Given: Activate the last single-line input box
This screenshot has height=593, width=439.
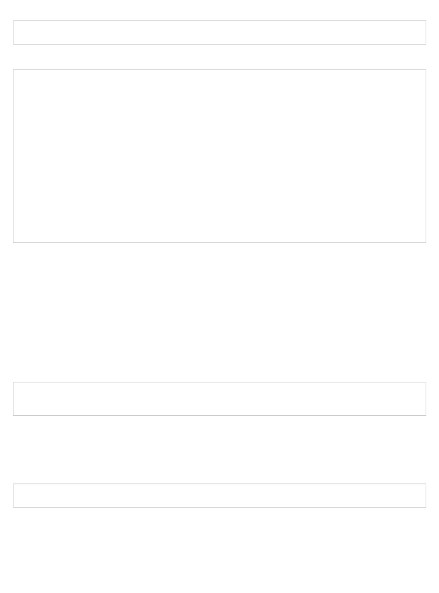Looking at the screenshot, I should [x=219, y=495].
